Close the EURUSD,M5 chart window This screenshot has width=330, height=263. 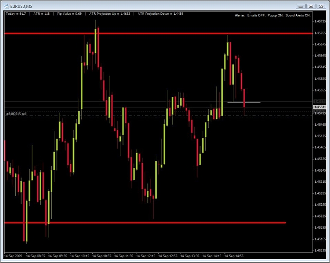click(321, 6)
